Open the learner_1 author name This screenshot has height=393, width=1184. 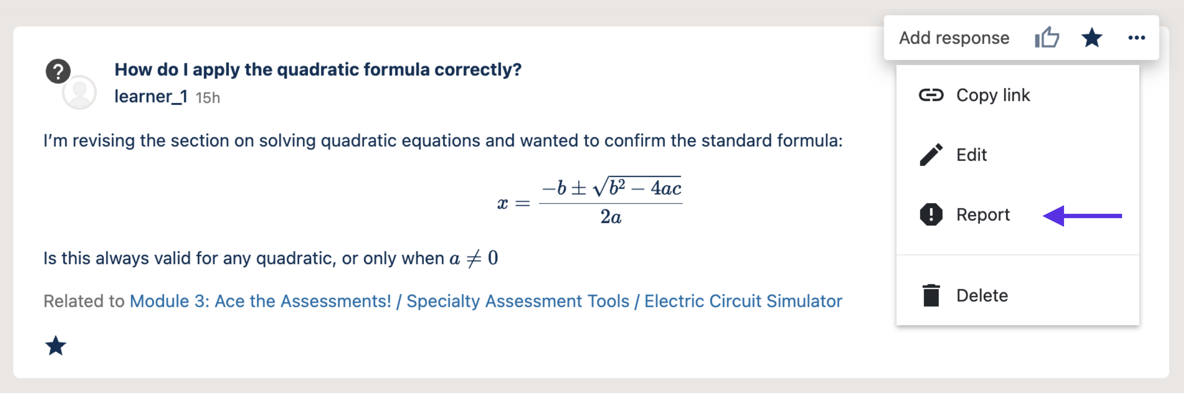(x=150, y=97)
